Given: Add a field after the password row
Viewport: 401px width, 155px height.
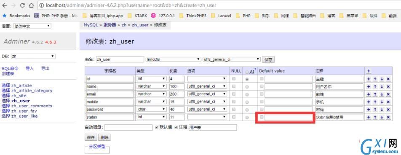Looking at the screenshot, I should pyautogui.click(x=369, y=109).
